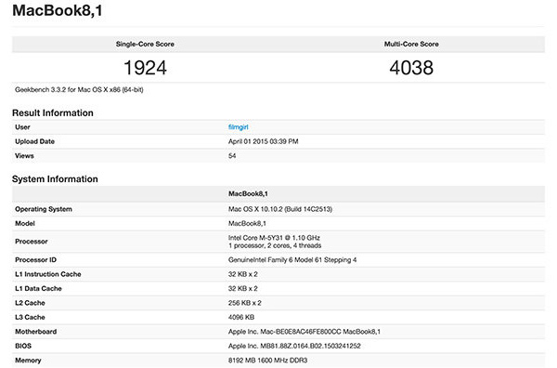Screen dimensions: 557x368
Task: Select the value 256 KB x 2
Action: 245,303
